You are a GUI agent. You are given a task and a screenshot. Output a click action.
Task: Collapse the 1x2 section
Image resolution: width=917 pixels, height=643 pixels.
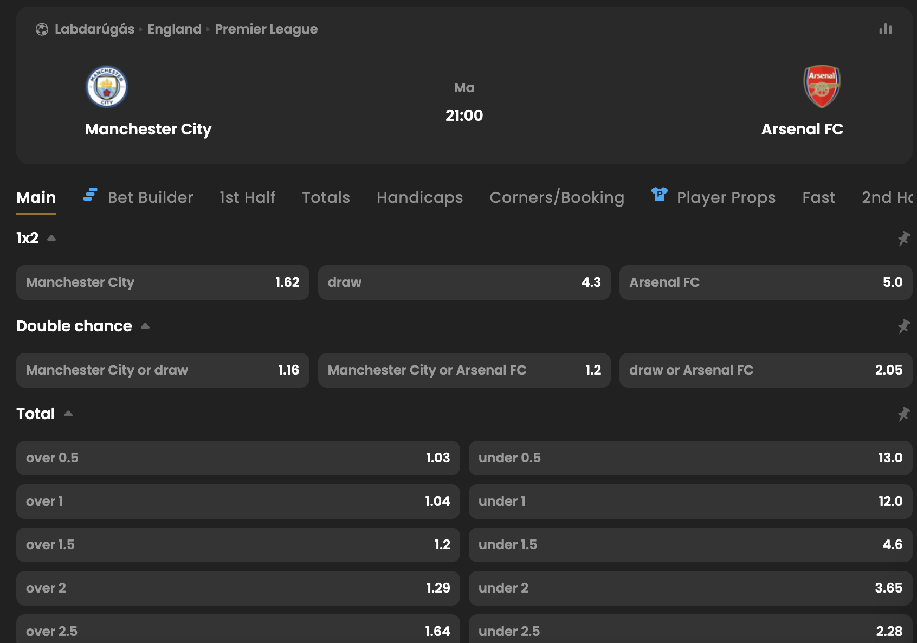pyautogui.click(x=51, y=238)
